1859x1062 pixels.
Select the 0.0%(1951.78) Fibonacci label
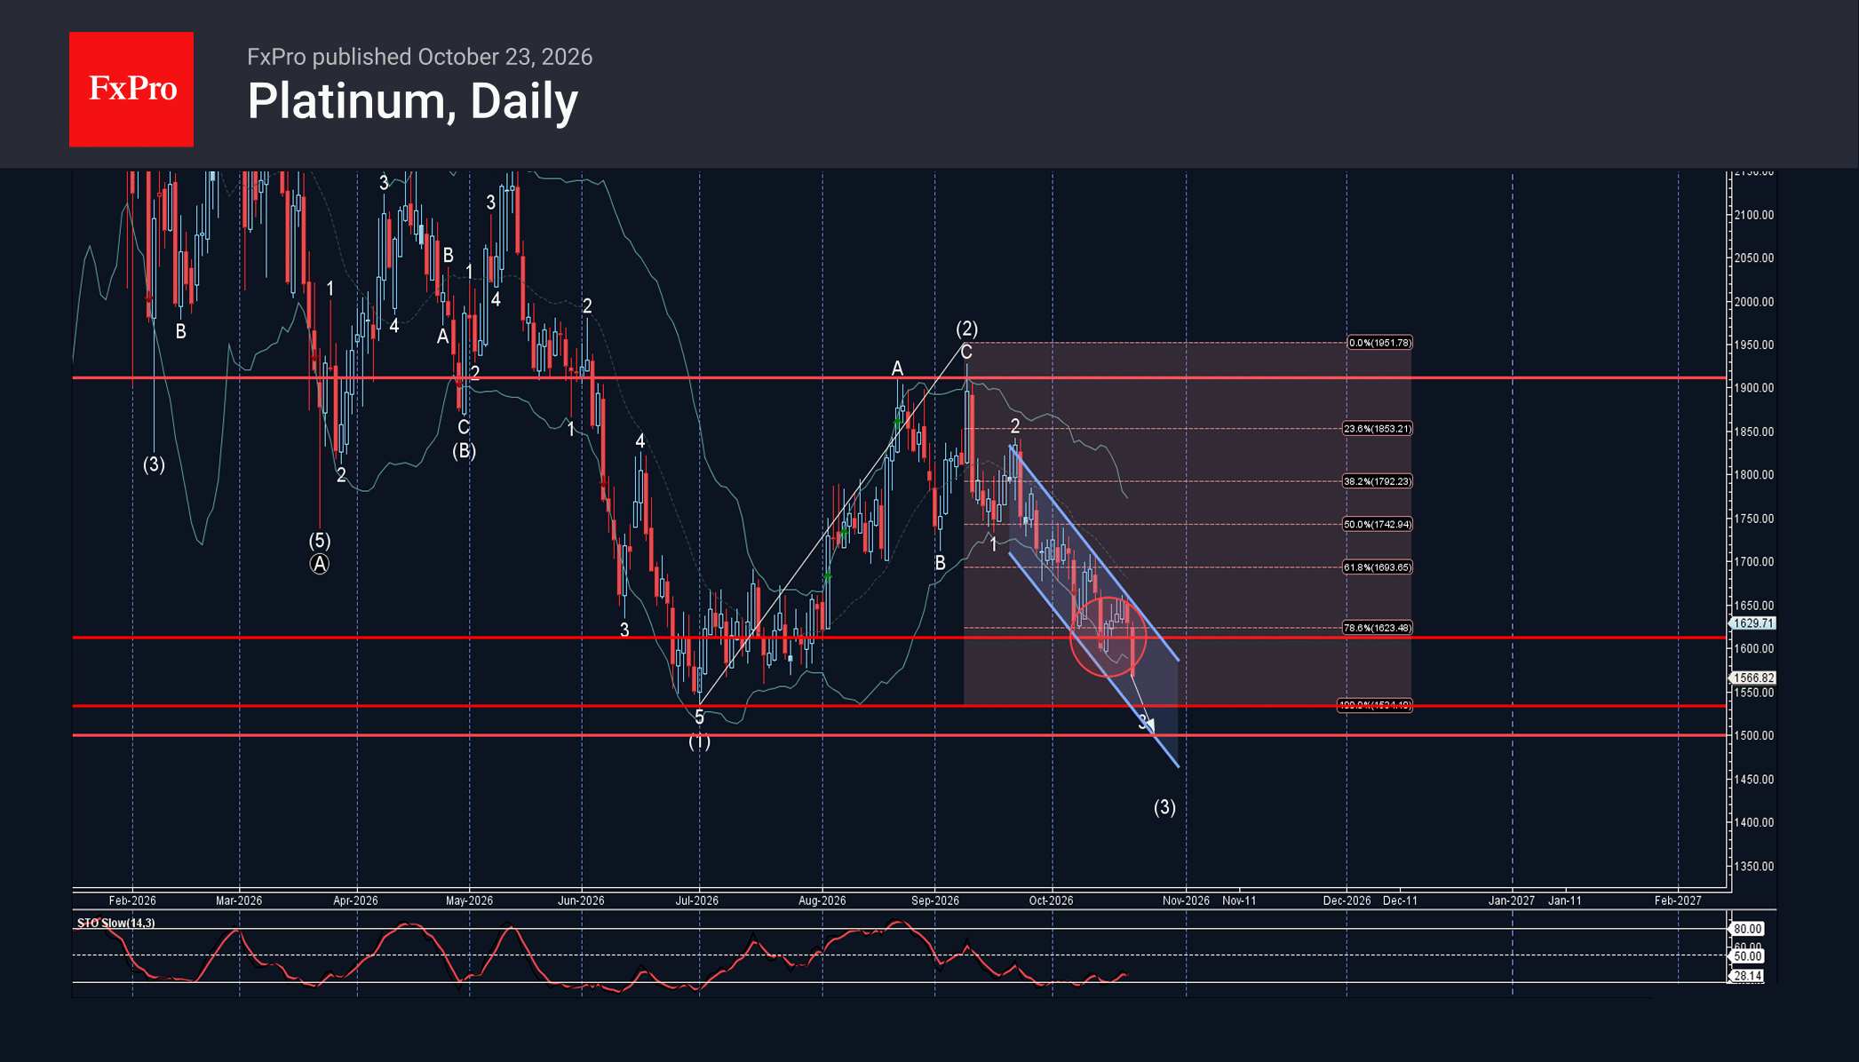point(1379,343)
